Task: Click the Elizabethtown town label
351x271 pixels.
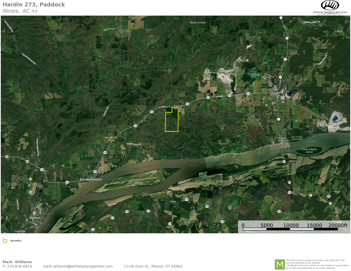Action: tap(91, 179)
